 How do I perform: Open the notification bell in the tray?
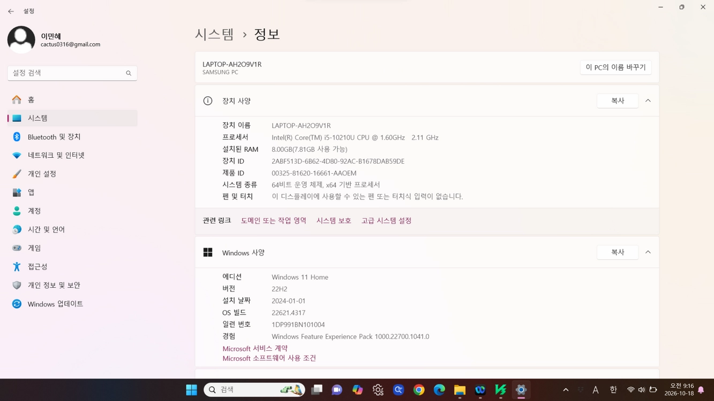click(x=701, y=390)
